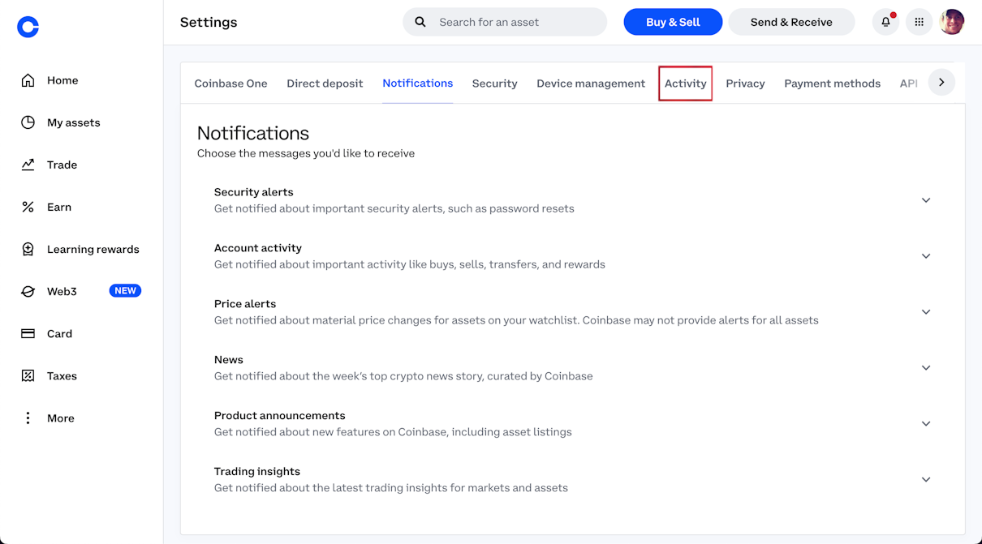This screenshot has height=544, width=982.
Task: Open the API tab
Action: 909,84
